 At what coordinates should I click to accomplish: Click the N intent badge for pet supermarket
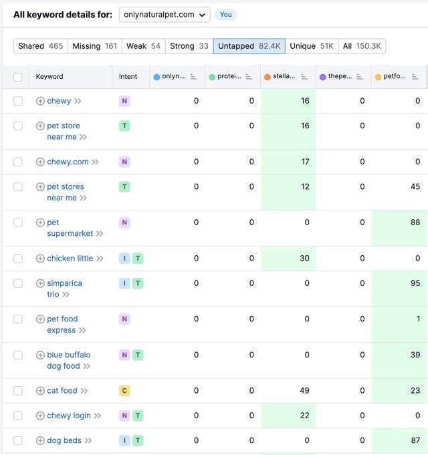coord(124,222)
